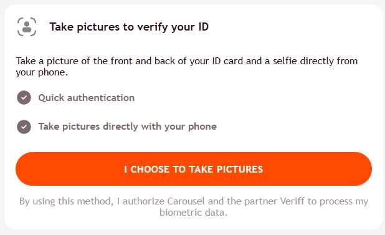
Task: Click the word selfie in the description
Action: tap(285, 61)
